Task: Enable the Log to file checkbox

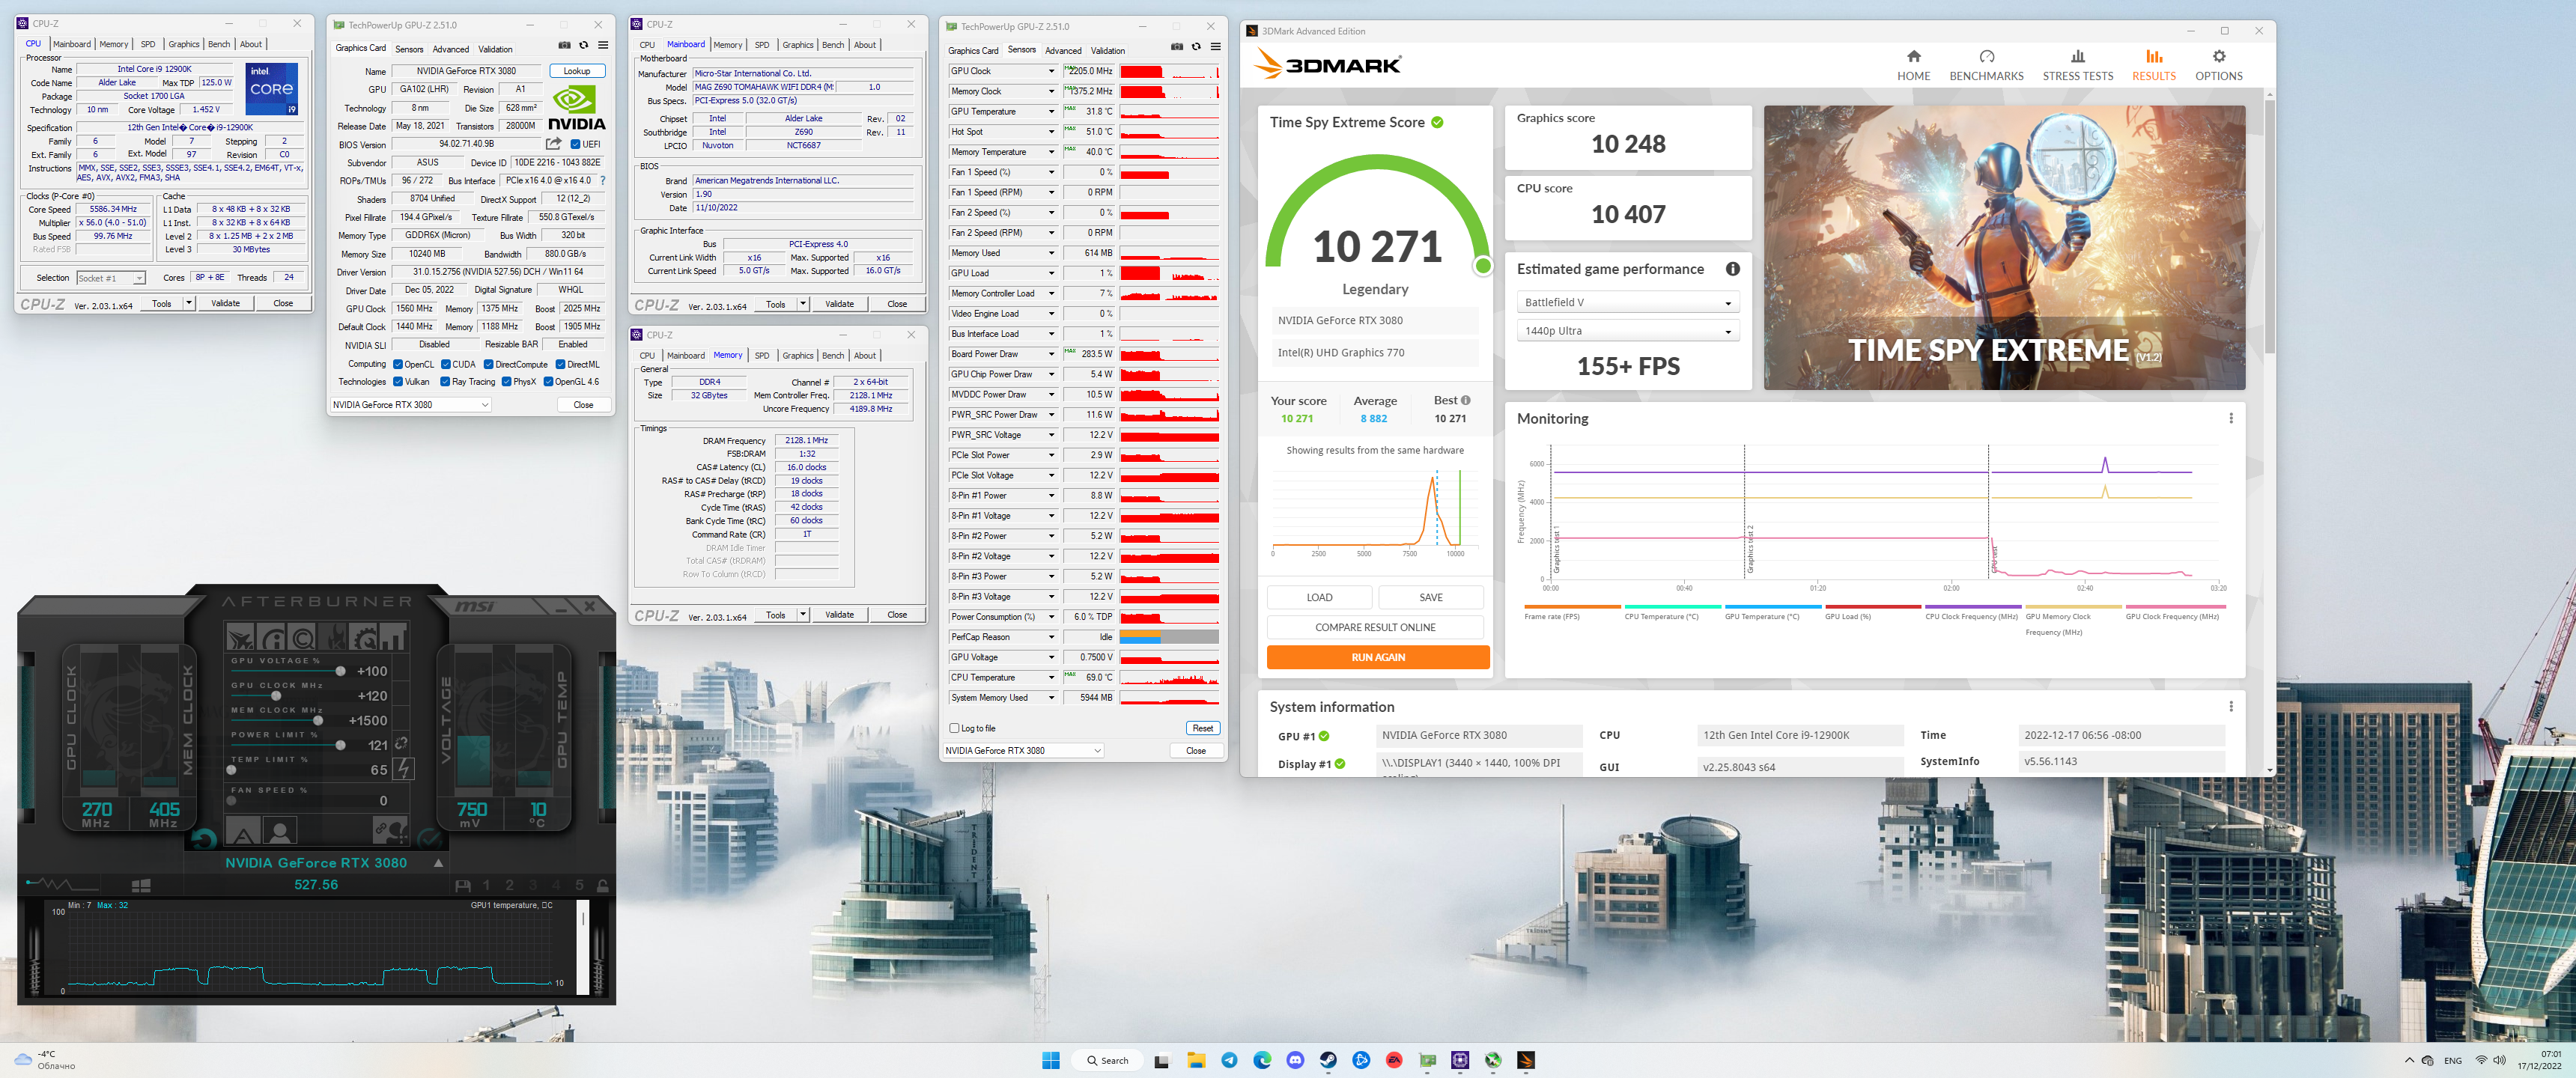Action: 954,728
